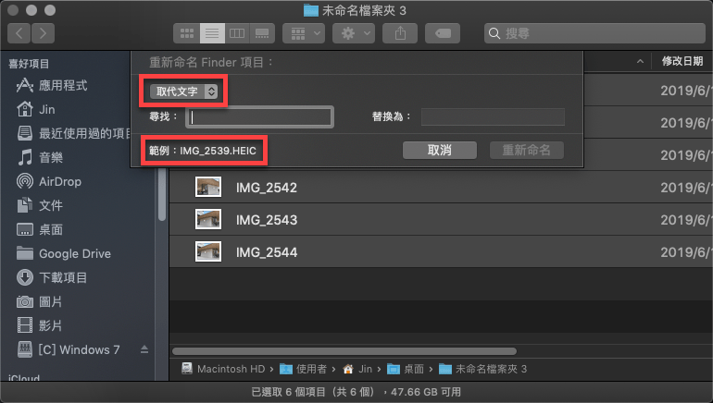
Task: Click the sidebar vertical scrollbar
Action: (162, 195)
